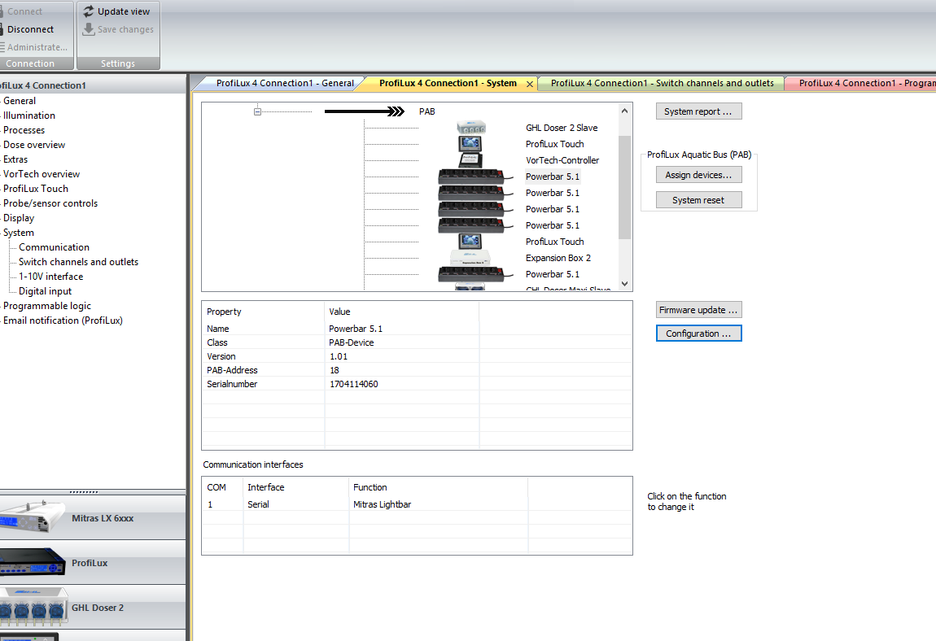This screenshot has width=936, height=641.
Task: Select GHL Doser 2 Slave in the PAB list
Action: coord(562,128)
